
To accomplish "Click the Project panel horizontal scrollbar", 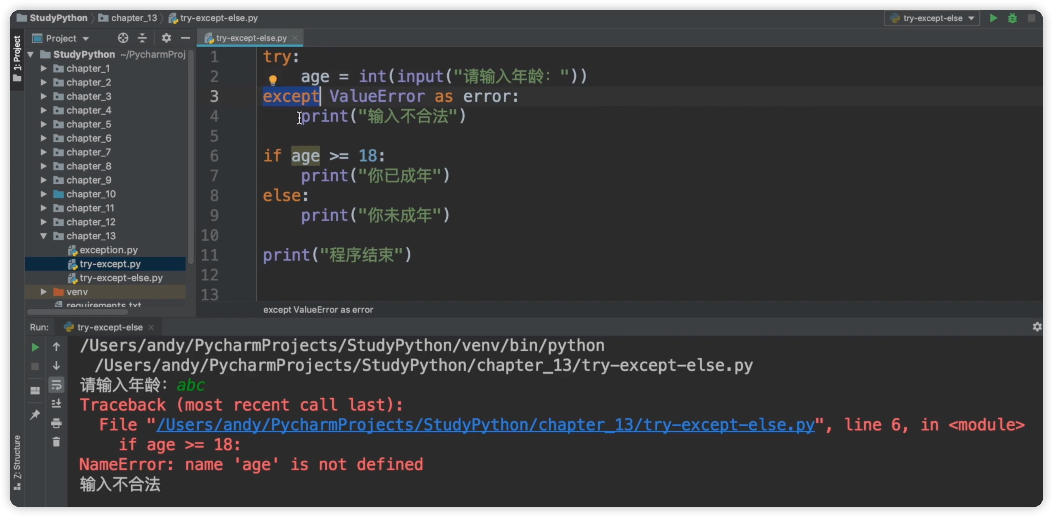I will tap(78, 312).
